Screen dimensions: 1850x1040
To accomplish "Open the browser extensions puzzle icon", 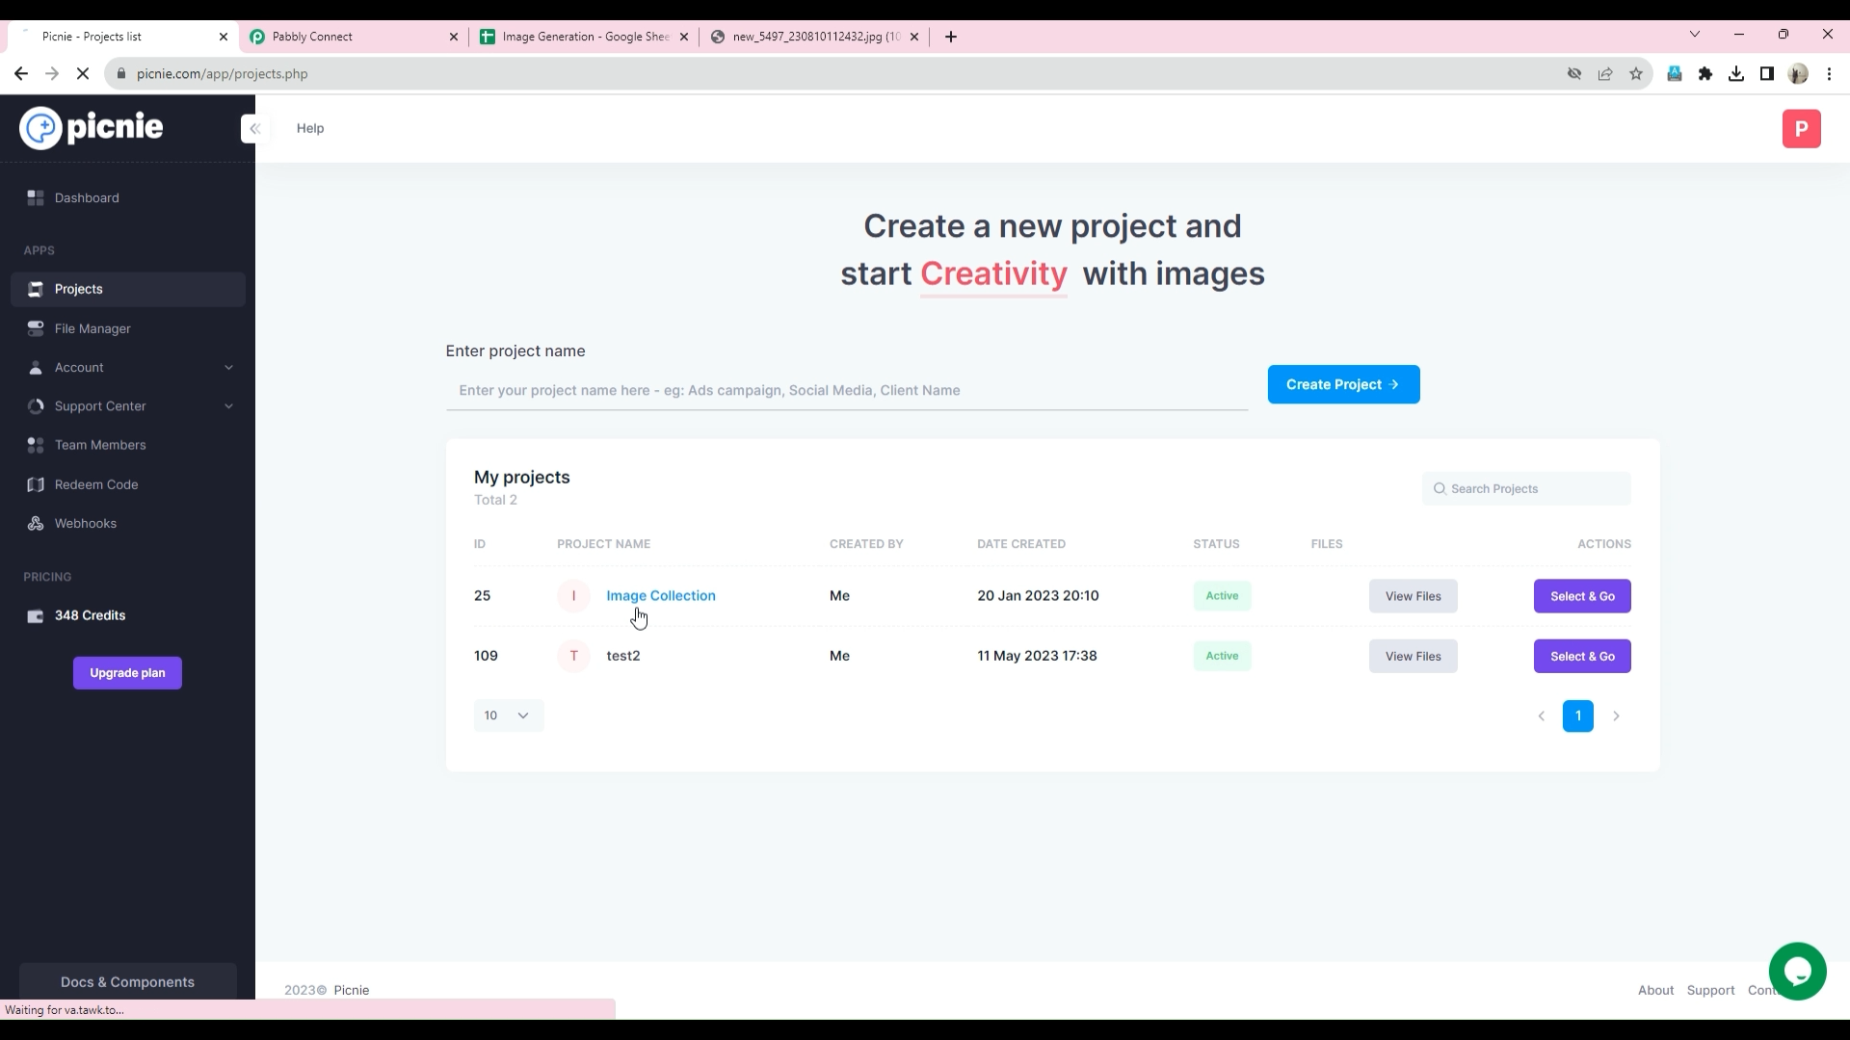I will pyautogui.click(x=1705, y=74).
